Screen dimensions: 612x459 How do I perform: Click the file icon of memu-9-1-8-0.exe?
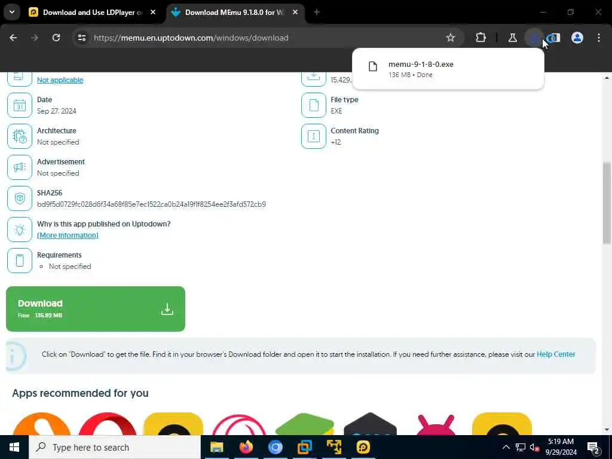coord(373,67)
